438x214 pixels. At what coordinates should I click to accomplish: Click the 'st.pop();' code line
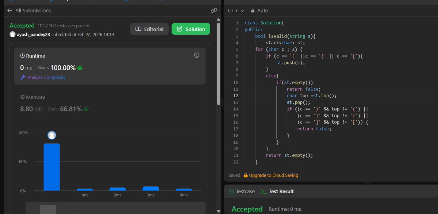tap(299, 102)
